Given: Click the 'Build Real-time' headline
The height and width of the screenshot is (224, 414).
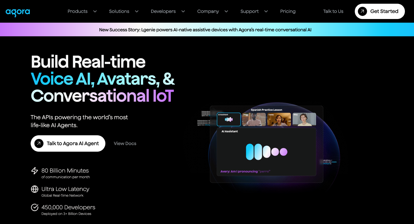Looking at the screenshot, I should pos(88,62).
